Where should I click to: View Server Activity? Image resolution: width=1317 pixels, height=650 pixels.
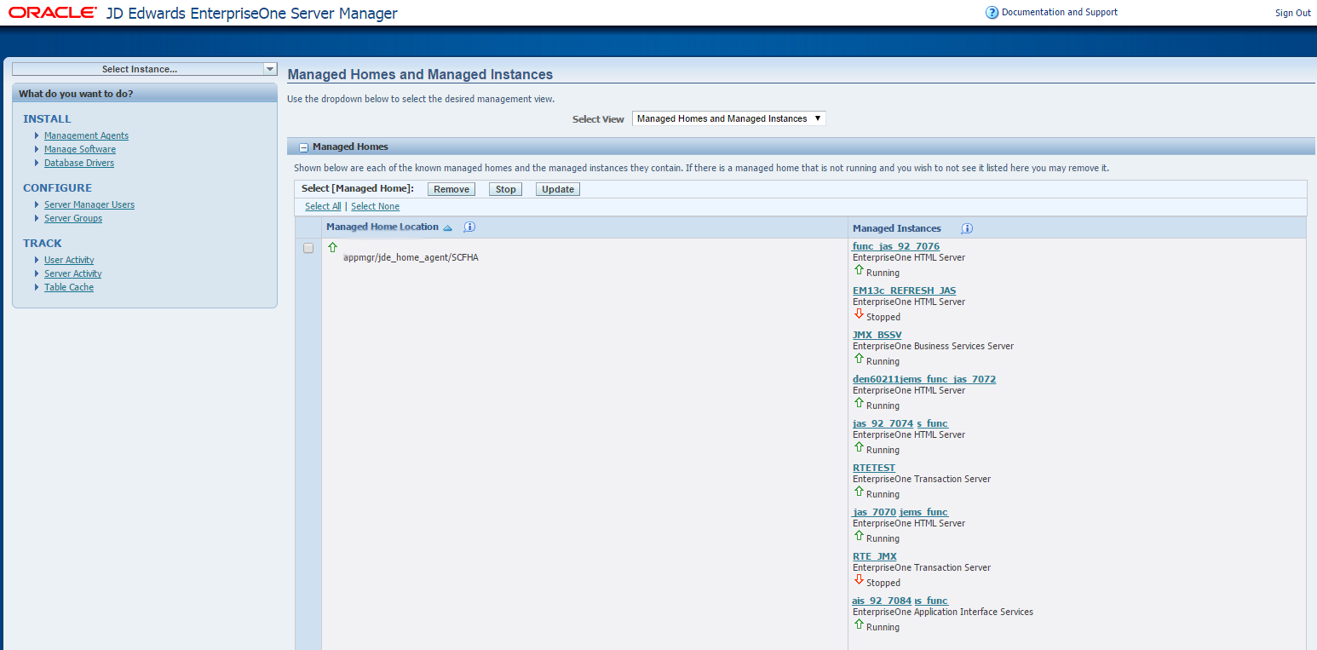(x=73, y=273)
